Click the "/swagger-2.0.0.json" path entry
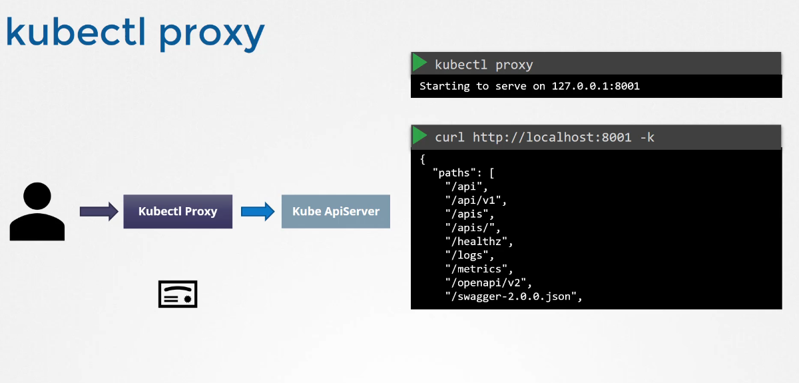Screen dimensions: 799x383 click(x=514, y=296)
